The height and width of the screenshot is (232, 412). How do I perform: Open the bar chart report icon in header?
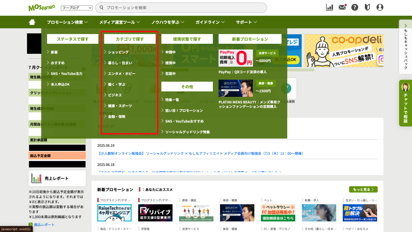click(330, 7)
